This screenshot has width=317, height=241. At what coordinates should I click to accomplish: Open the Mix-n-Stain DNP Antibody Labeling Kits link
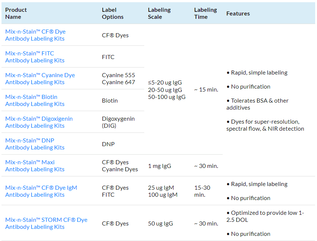click(x=35, y=144)
